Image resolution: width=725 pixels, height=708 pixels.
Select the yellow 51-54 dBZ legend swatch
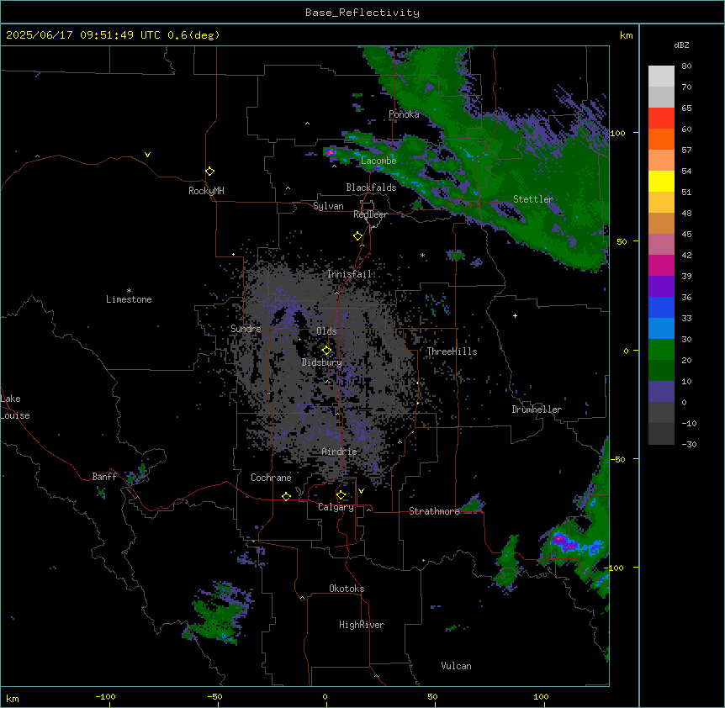tap(661, 181)
